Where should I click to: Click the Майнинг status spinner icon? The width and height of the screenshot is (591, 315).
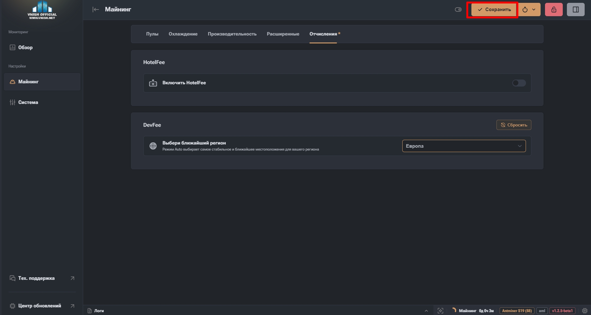(x=454, y=311)
